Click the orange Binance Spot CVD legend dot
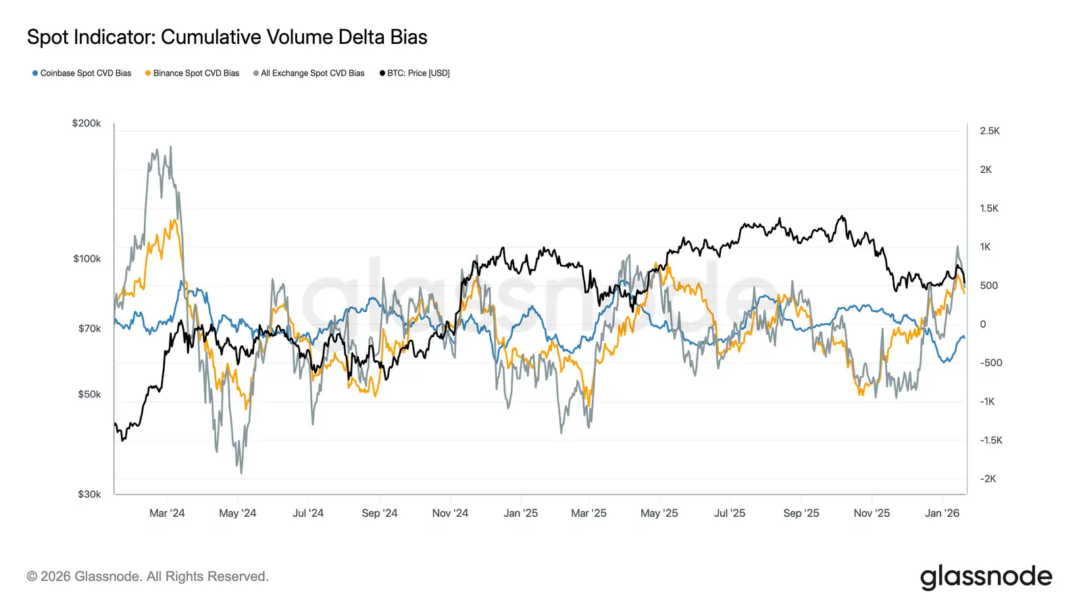Viewport: 1081px width, 608px height. (148, 73)
